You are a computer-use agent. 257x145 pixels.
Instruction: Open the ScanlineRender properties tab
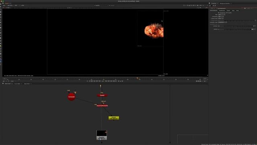point(214,10)
